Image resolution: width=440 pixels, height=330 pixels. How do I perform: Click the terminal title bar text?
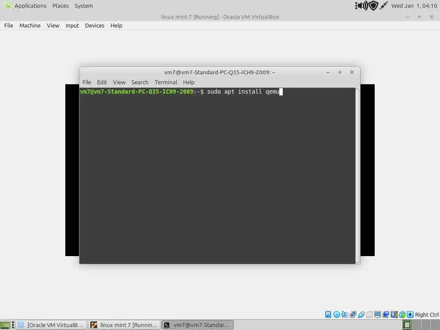[220, 72]
